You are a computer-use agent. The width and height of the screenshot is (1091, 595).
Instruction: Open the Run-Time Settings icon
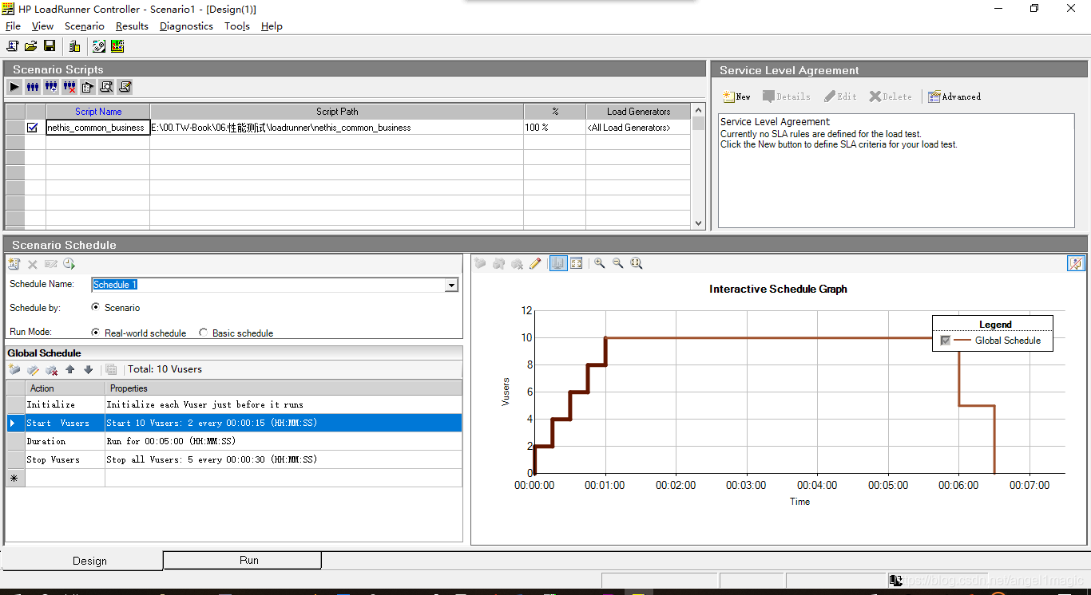pos(88,87)
